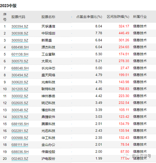Viewport: 156px width, 163px height.
Task: Click the 199.51 gain value
Action: (124, 75)
